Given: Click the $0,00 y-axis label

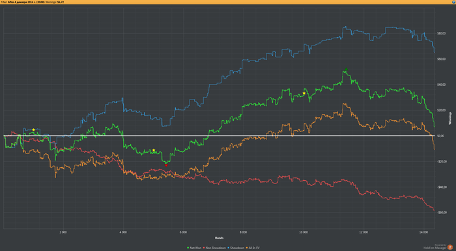Looking at the screenshot, I should pyautogui.click(x=441, y=136).
